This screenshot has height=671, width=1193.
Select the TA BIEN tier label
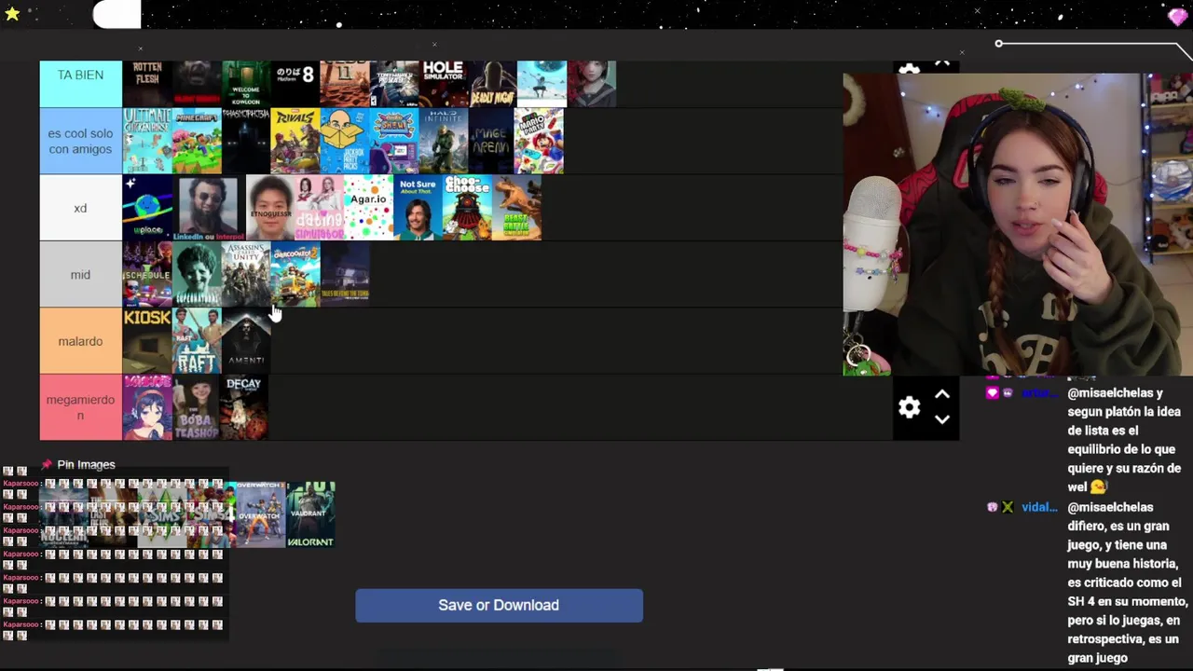point(80,83)
